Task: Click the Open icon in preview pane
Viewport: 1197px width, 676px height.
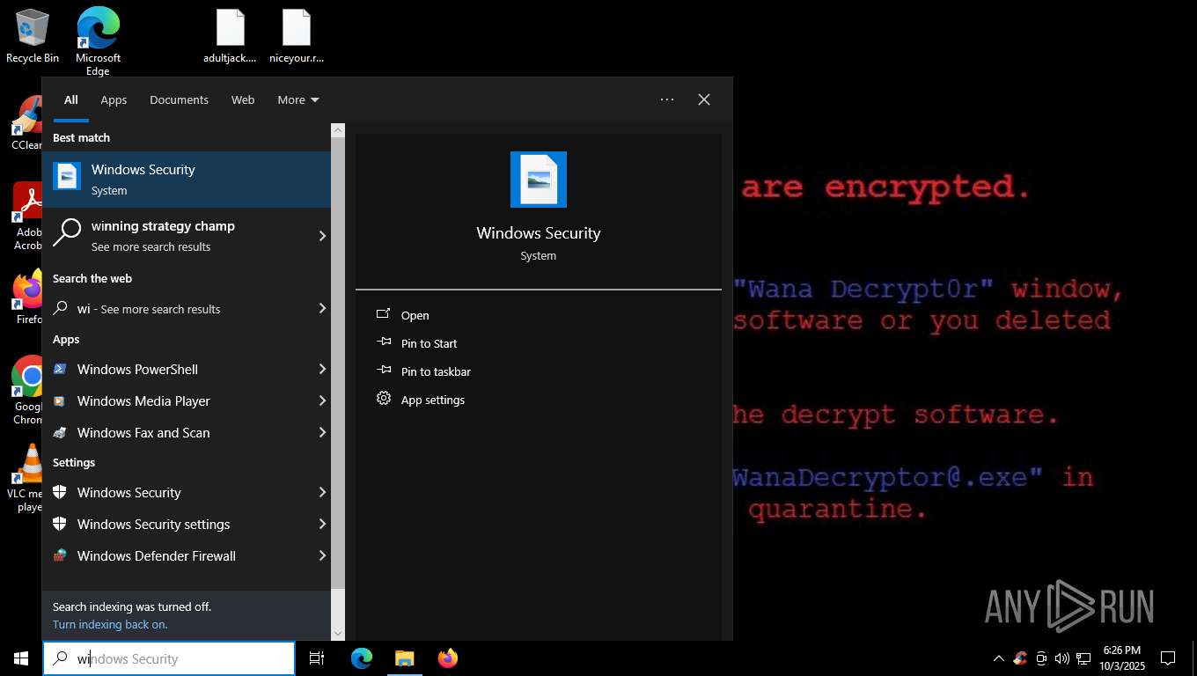Action: pyautogui.click(x=383, y=314)
